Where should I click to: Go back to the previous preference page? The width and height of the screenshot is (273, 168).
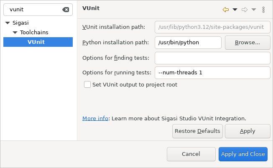(226, 9)
